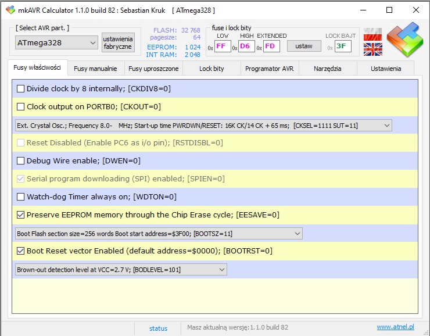Open the Boot Flash section size dropdown
This screenshot has height=336, width=430.
click(x=159, y=234)
